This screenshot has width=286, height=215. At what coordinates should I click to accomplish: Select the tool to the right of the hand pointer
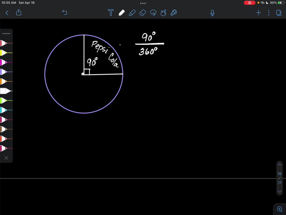pos(174,13)
